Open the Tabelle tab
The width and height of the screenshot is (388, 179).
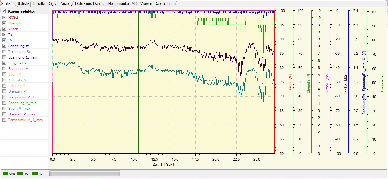[x=38, y=4]
